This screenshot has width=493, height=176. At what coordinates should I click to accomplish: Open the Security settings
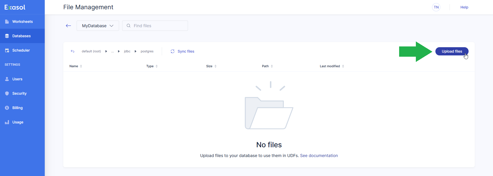[19, 93]
